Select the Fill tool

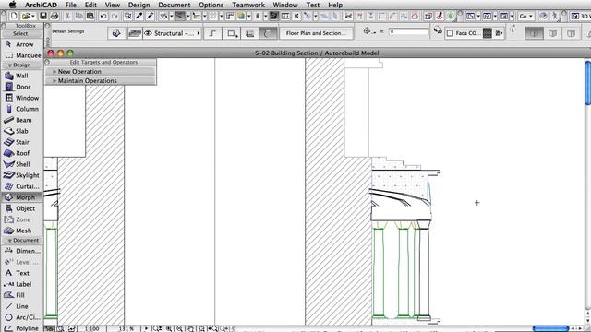tap(21, 295)
